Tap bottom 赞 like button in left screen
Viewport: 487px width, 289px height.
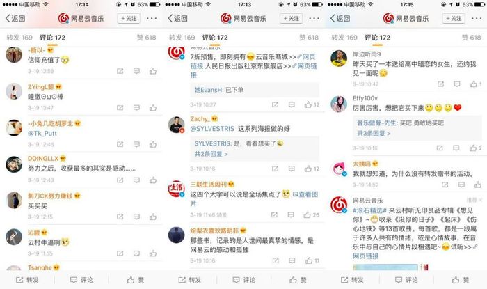pyautogui.click(x=136, y=280)
